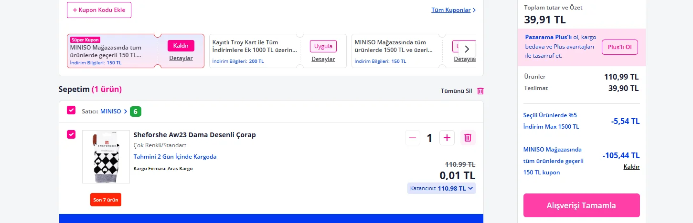
Task: Click the trash icon next to Tümünü Sil
Action: (x=480, y=91)
